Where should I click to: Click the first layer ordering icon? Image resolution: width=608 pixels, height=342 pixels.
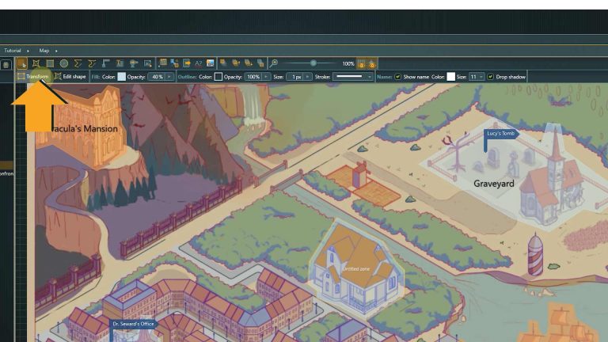tap(223, 63)
